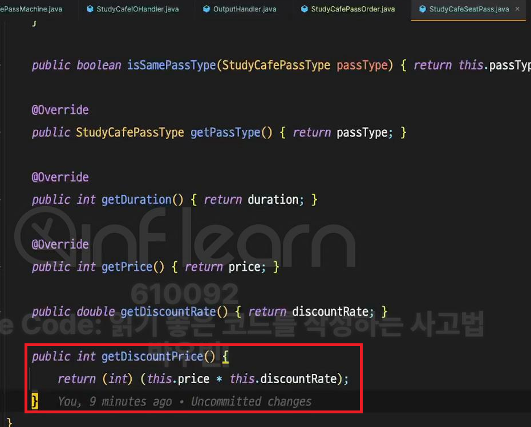Click the 'Uncommitted changes' blame annotation
This screenshot has height=427, width=531.
pyautogui.click(x=252, y=401)
